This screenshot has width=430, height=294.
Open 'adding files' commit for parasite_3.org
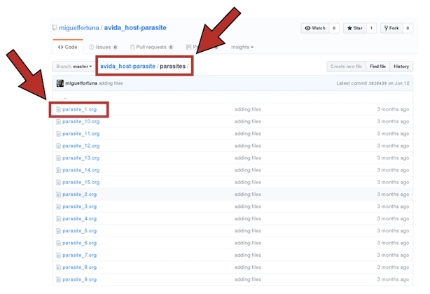click(x=248, y=206)
